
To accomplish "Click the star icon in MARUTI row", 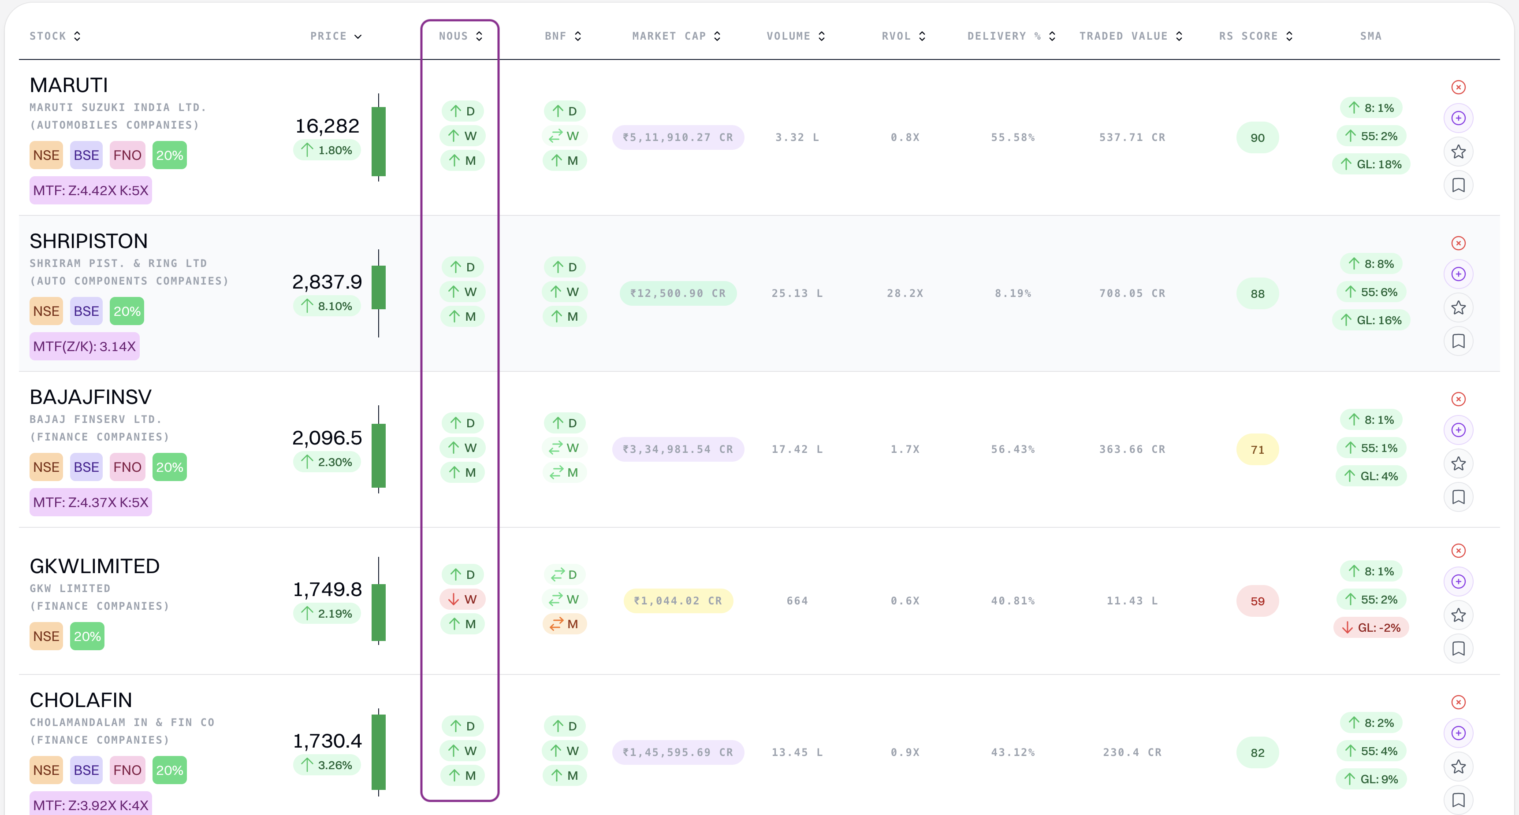I will [1458, 152].
